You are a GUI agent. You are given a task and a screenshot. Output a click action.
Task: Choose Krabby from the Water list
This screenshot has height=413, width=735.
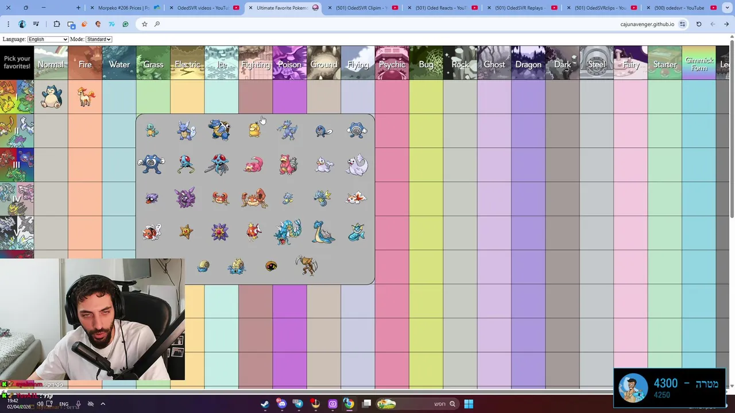pos(220,198)
